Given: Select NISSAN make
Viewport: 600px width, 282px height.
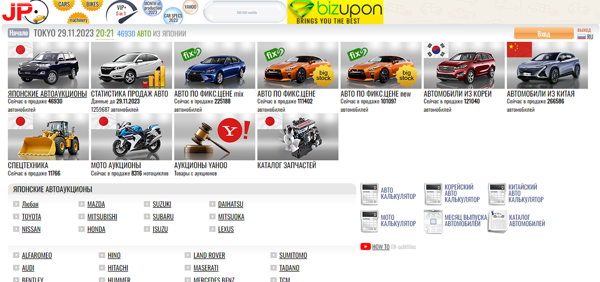Looking at the screenshot, I should pyautogui.click(x=31, y=229).
